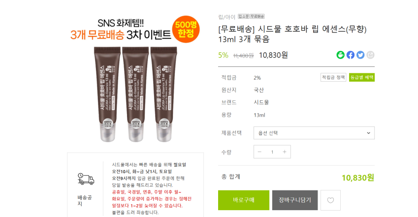Screen dimensions: 418x217
Task: Click the delivery truck icon
Action: 86,179
